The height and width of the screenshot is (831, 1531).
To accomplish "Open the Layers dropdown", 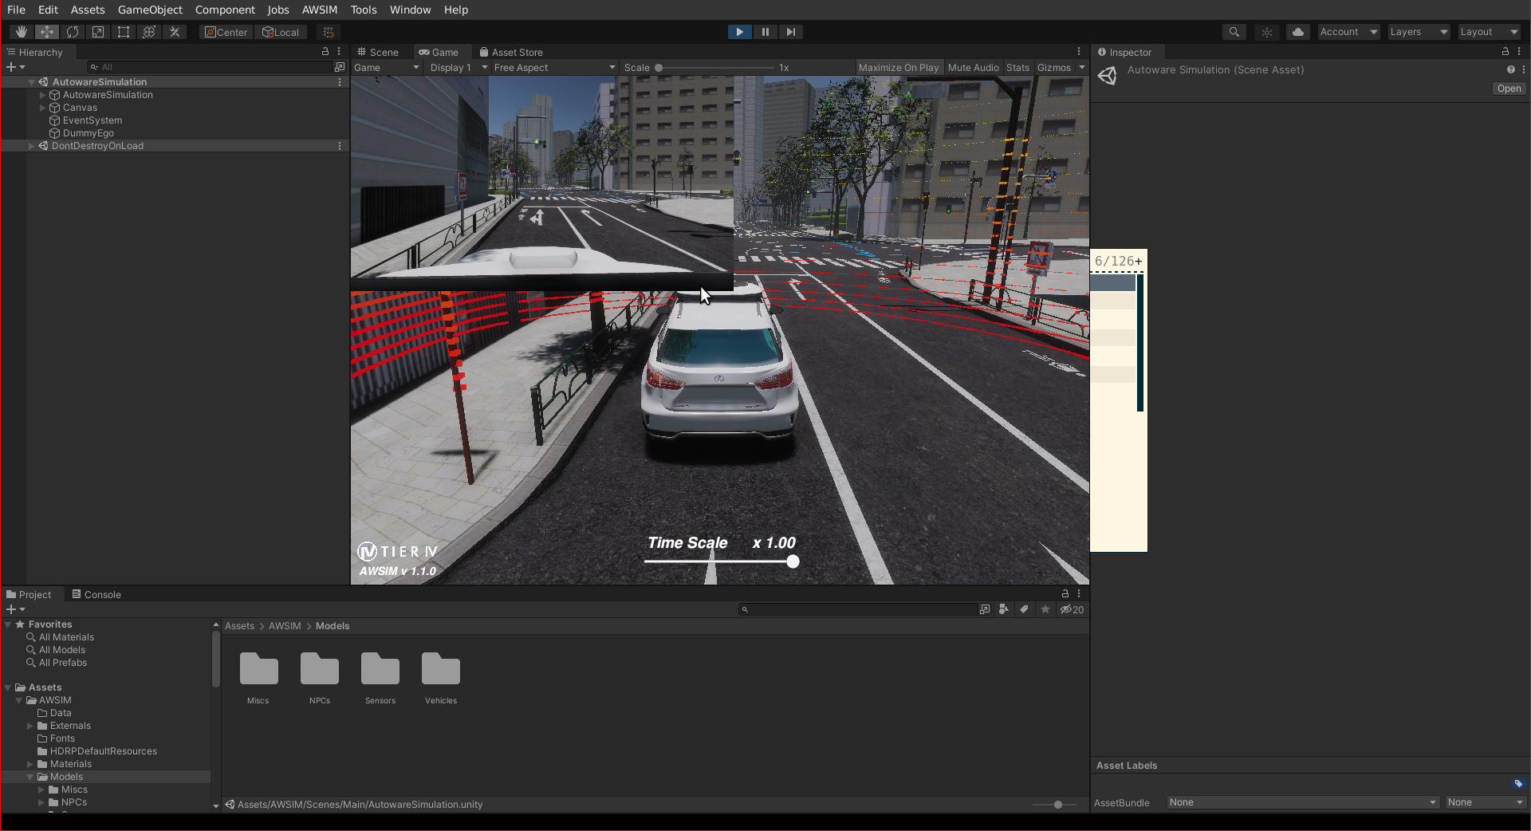I will [x=1418, y=32].
